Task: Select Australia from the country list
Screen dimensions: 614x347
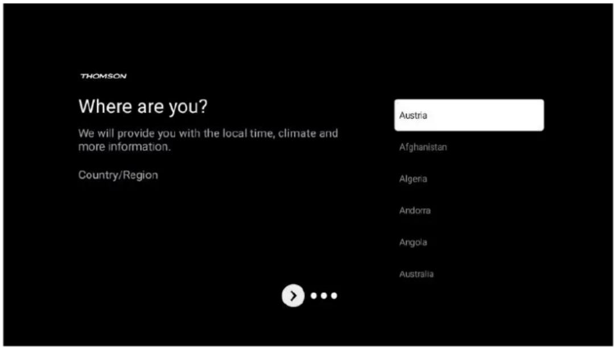Action: pos(416,274)
